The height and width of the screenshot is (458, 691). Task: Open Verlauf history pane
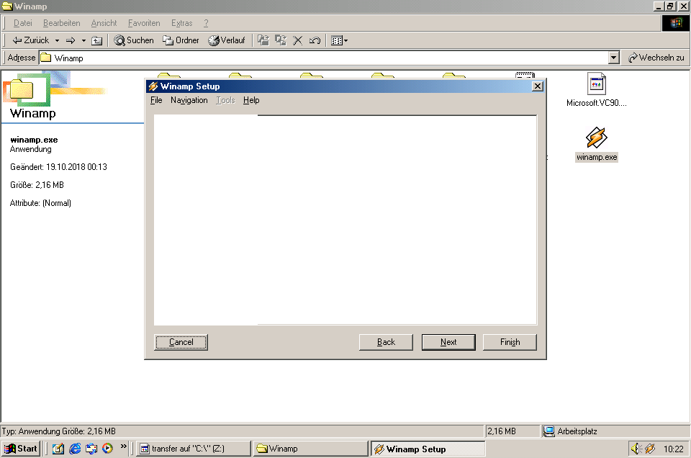click(x=227, y=40)
